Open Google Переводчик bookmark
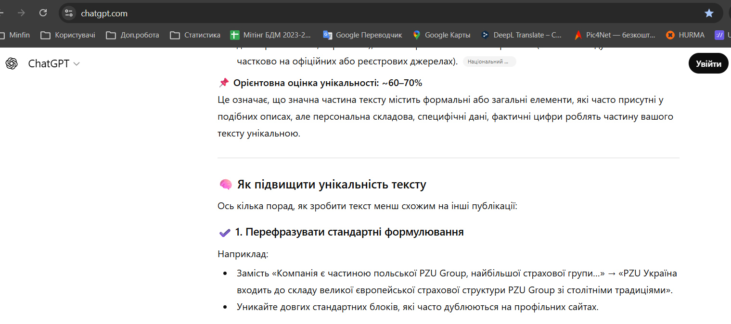Screen dimensions: 731x324 click(x=362, y=35)
